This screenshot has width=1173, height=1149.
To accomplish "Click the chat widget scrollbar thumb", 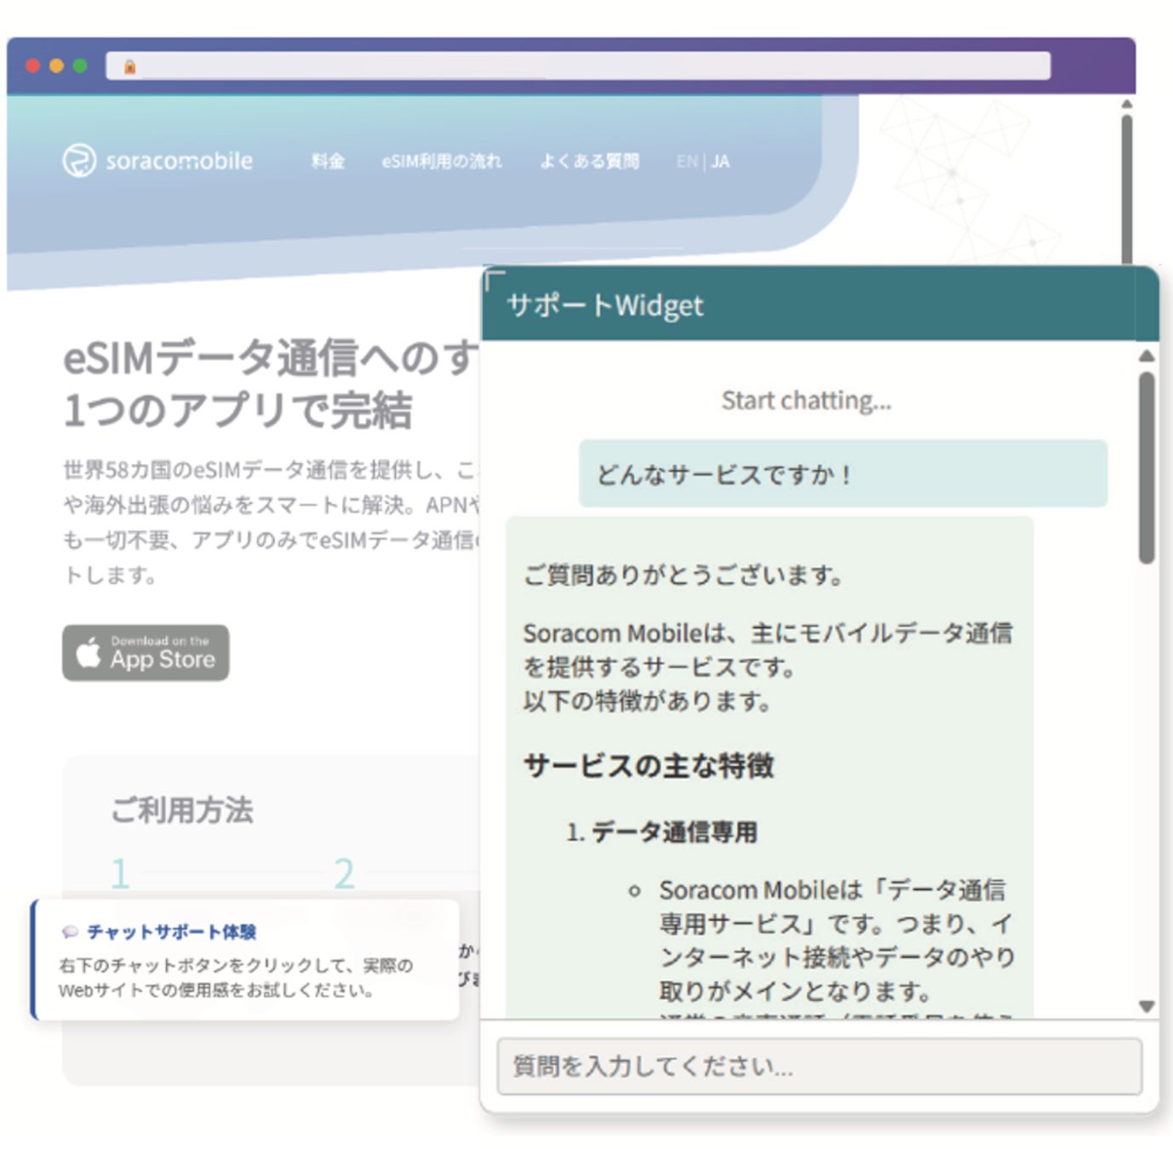I will pos(1147,467).
